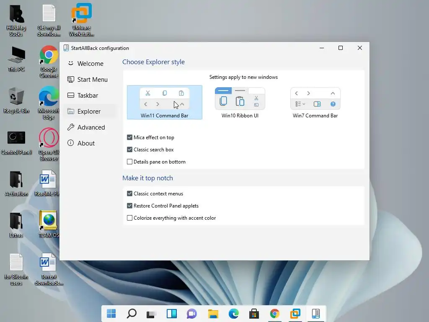Select the Extras desktop folder
The height and width of the screenshot is (322, 429).
(x=16, y=225)
